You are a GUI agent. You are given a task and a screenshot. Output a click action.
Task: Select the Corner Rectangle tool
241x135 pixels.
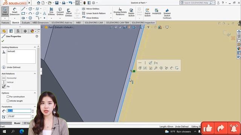(x=23, y=13)
